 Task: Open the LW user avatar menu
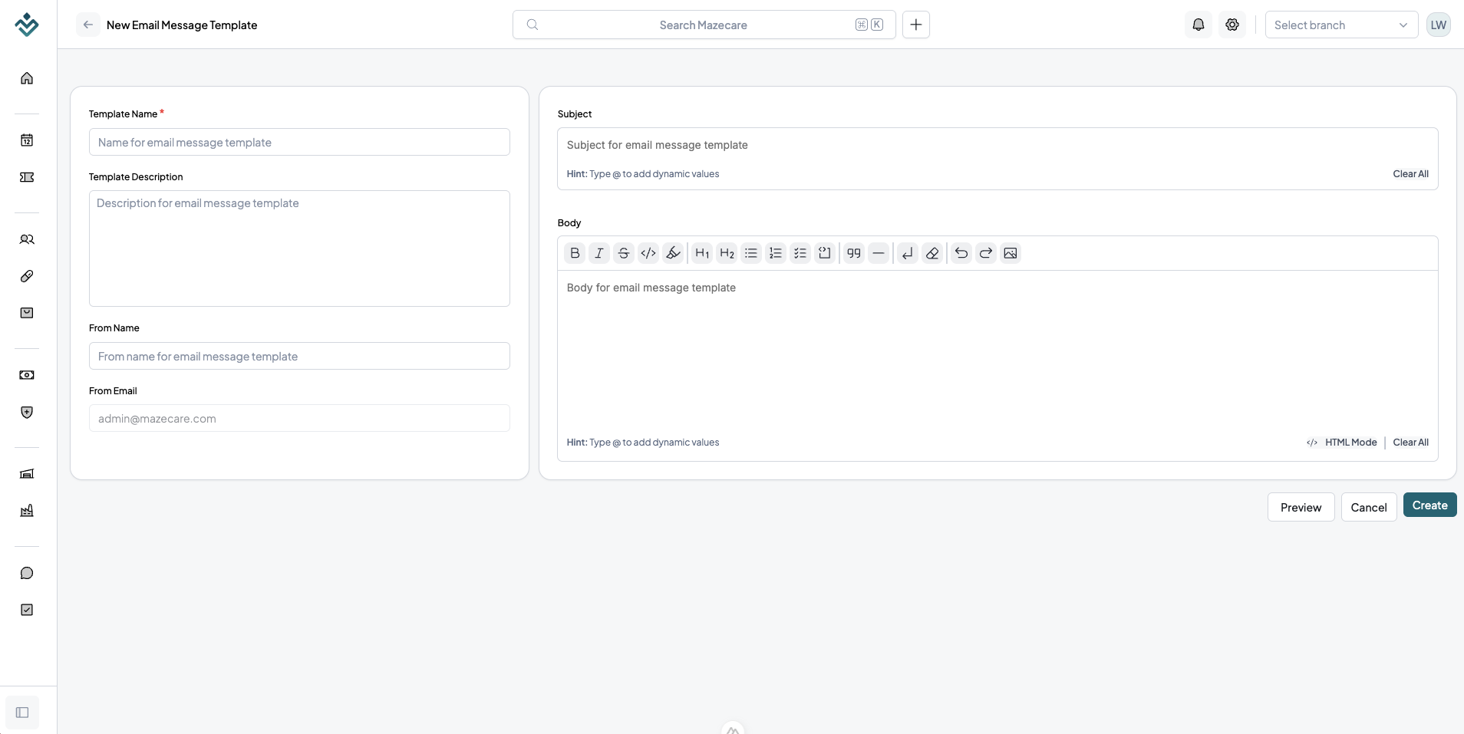(x=1439, y=25)
